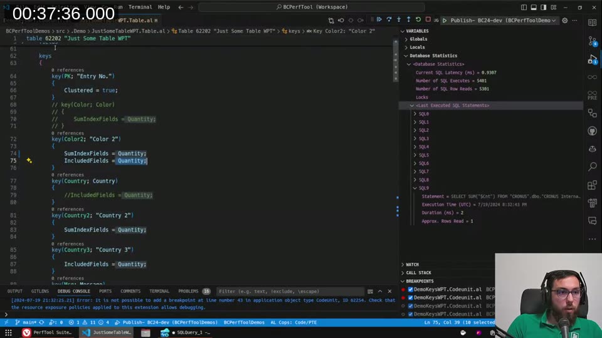Go to previous change icon in editor toolbar
Viewport: 602px width, 338px height.
point(341,20)
